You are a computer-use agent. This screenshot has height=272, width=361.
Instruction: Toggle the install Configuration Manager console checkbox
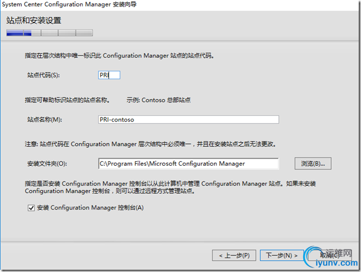31,208
